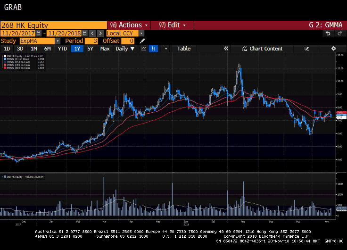Shift date range backward with left arrow
Screen dimensions: 347x250
92,33
